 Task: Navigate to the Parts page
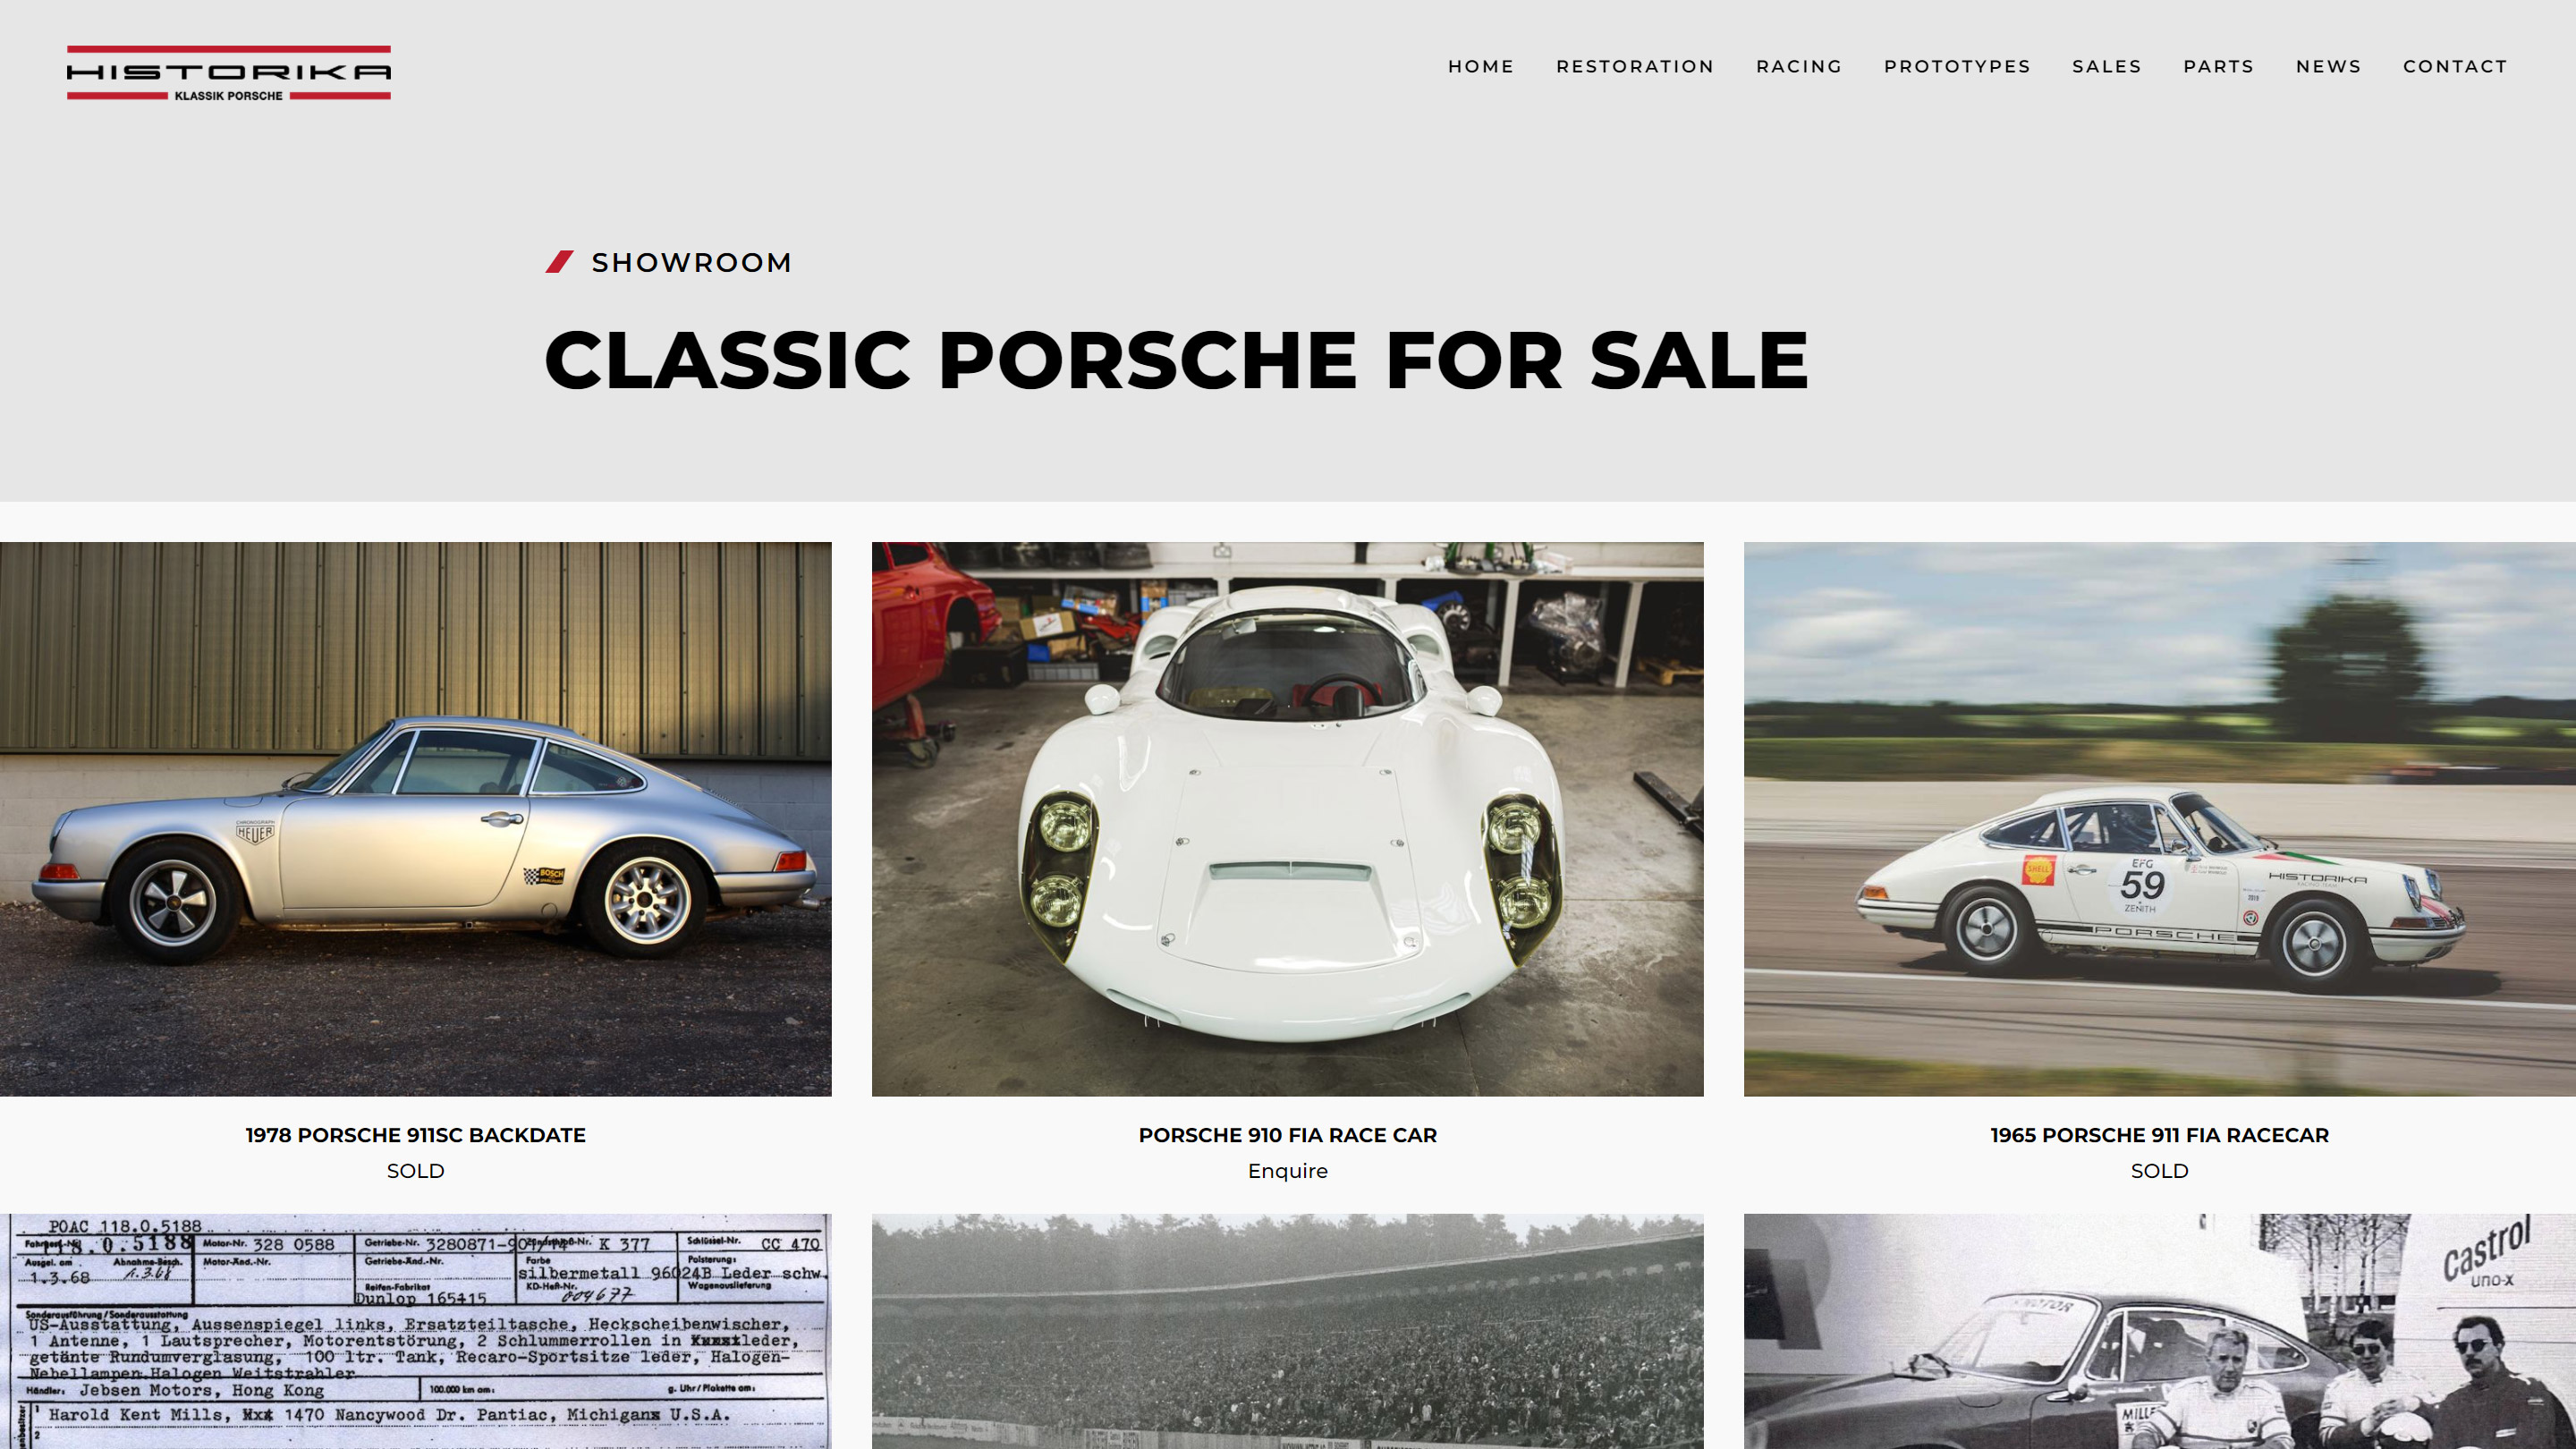pos(2219,66)
